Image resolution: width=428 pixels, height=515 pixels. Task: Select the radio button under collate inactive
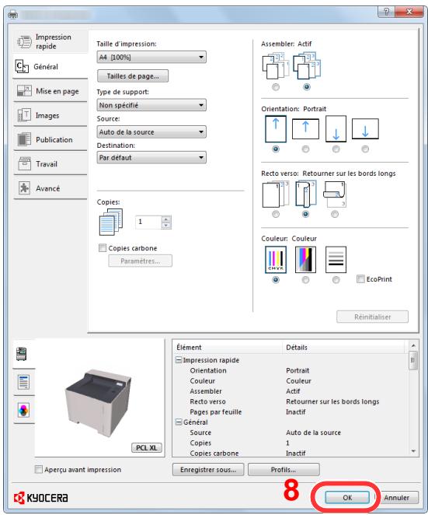pos(276,87)
